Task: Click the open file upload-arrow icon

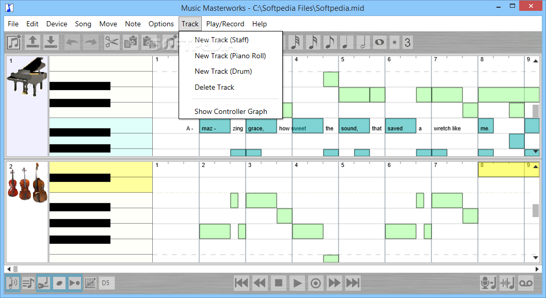Action: pos(33,42)
